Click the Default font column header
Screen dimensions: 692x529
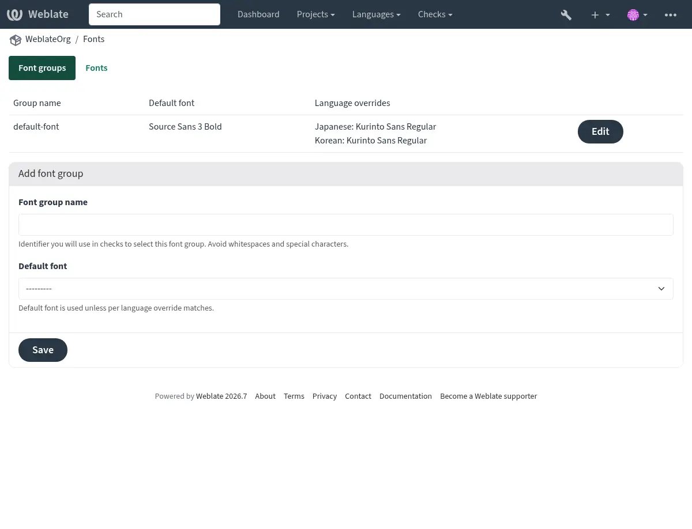tap(171, 103)
